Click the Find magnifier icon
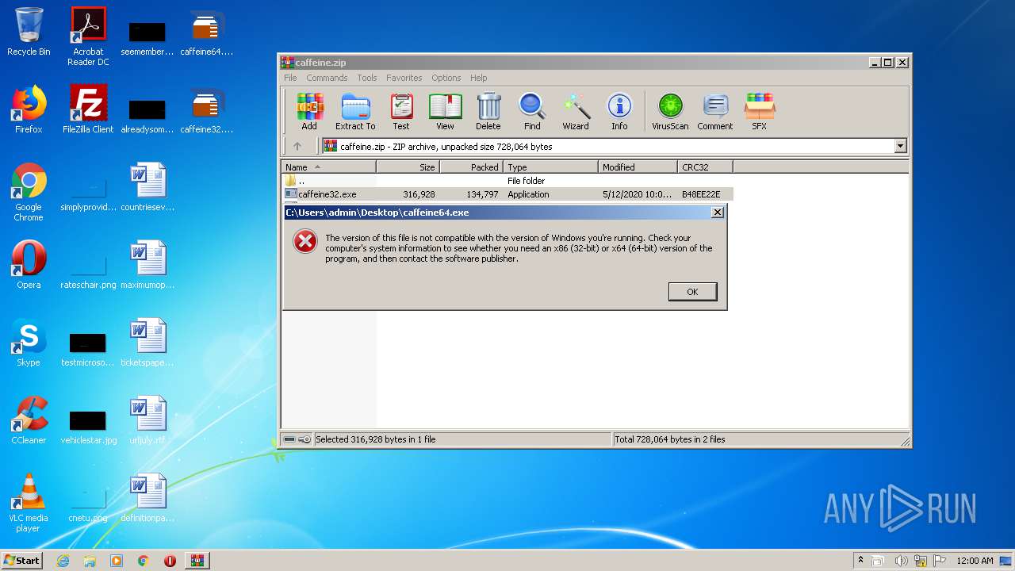The width and height of the screenshot is (1015, 571). tap(532, 112)
